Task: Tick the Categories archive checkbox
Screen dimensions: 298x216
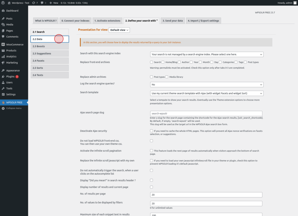Action: point(220,62)
